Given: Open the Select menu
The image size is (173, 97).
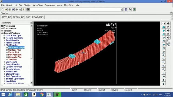Looking at the screenshot, I should [9, 5].
